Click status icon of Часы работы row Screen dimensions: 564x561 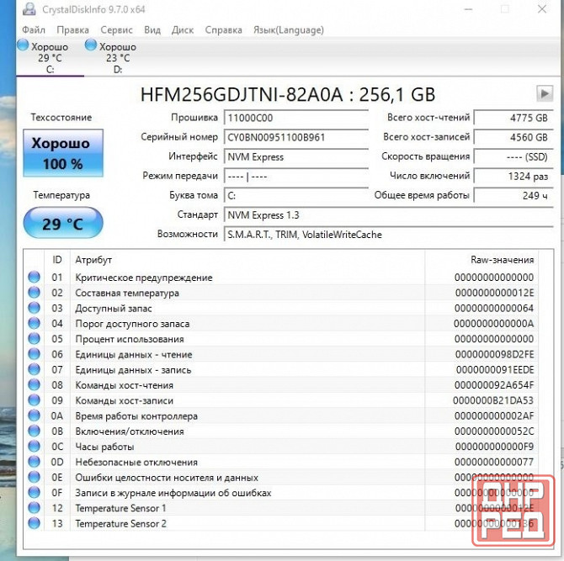pyautogui.click(x=35, y=447)
